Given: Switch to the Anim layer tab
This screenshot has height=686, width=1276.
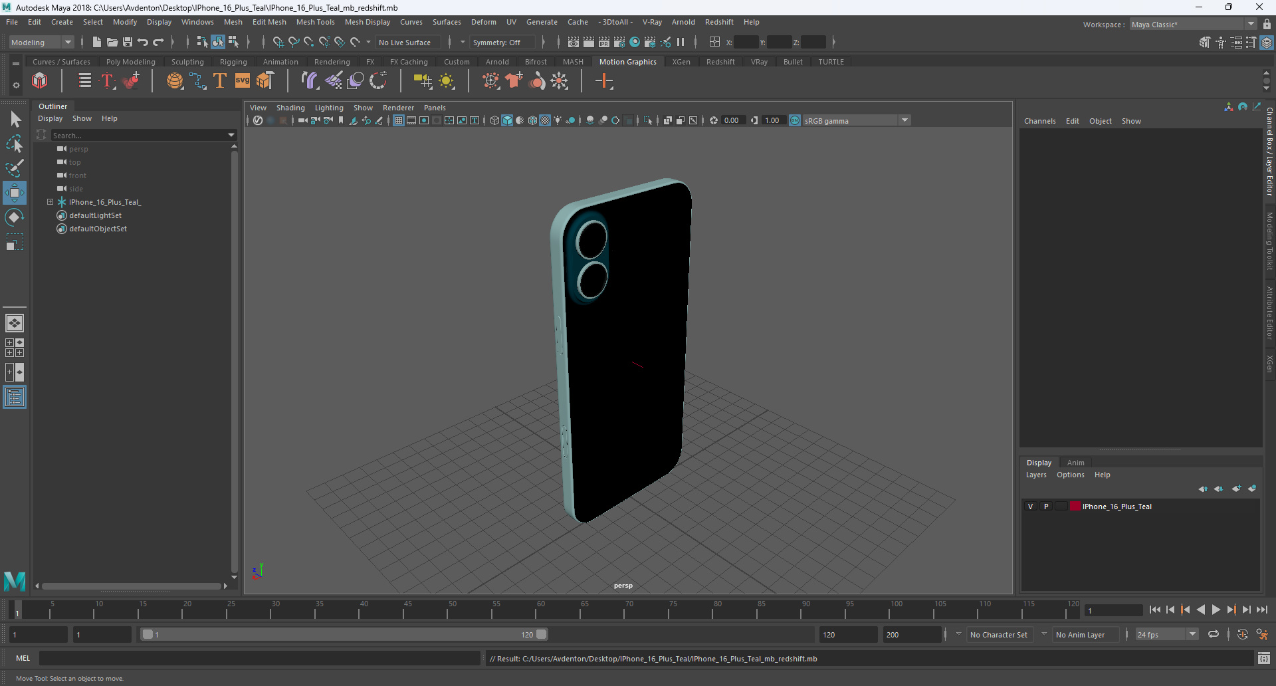Looking at the screenshot, I should pos(1075,463).
